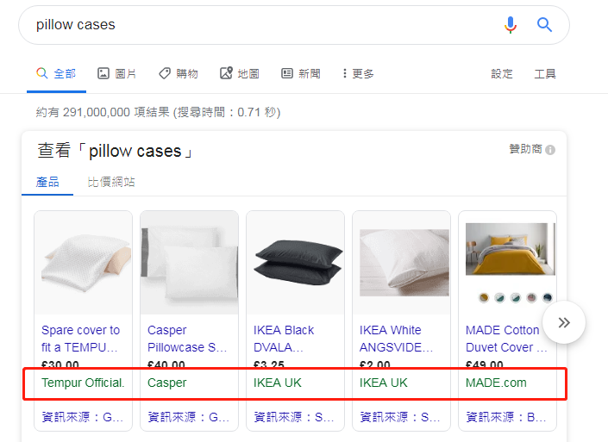
Task: Choose the dark navy duvet color swatch
Action: coord(548,298)
